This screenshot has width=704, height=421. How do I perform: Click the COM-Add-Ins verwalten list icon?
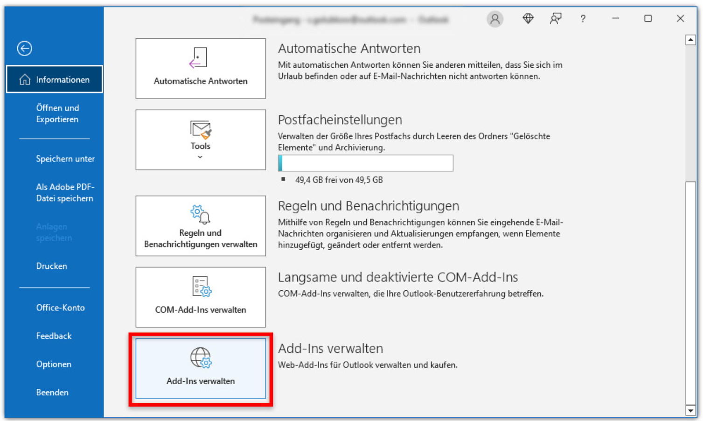coord(201,286)
